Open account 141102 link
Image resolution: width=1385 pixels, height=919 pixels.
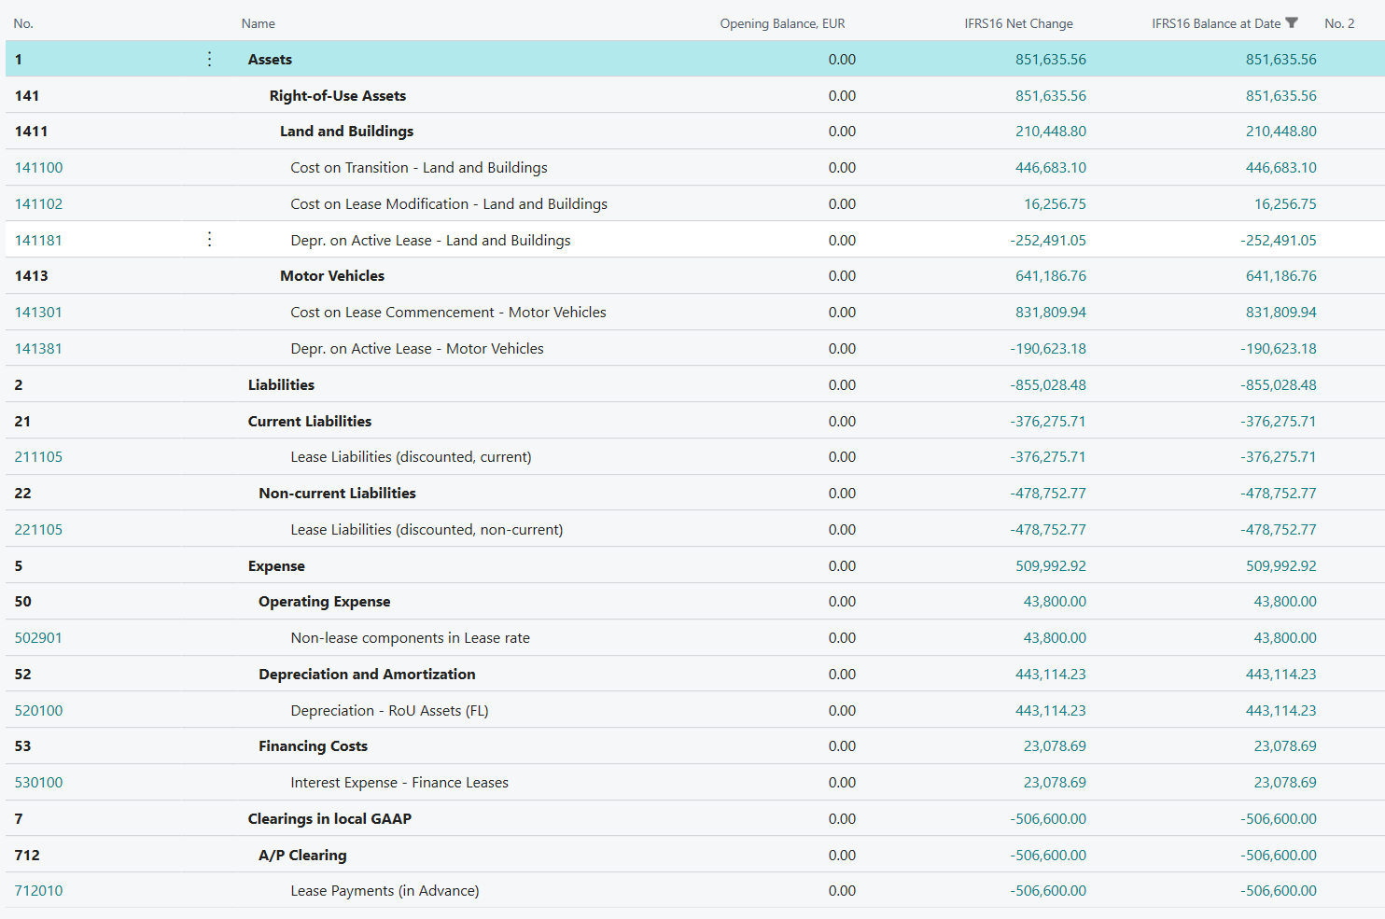click(39, 204)
